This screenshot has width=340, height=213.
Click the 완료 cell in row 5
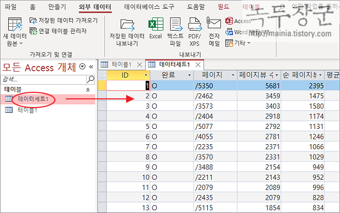[172, 126]
